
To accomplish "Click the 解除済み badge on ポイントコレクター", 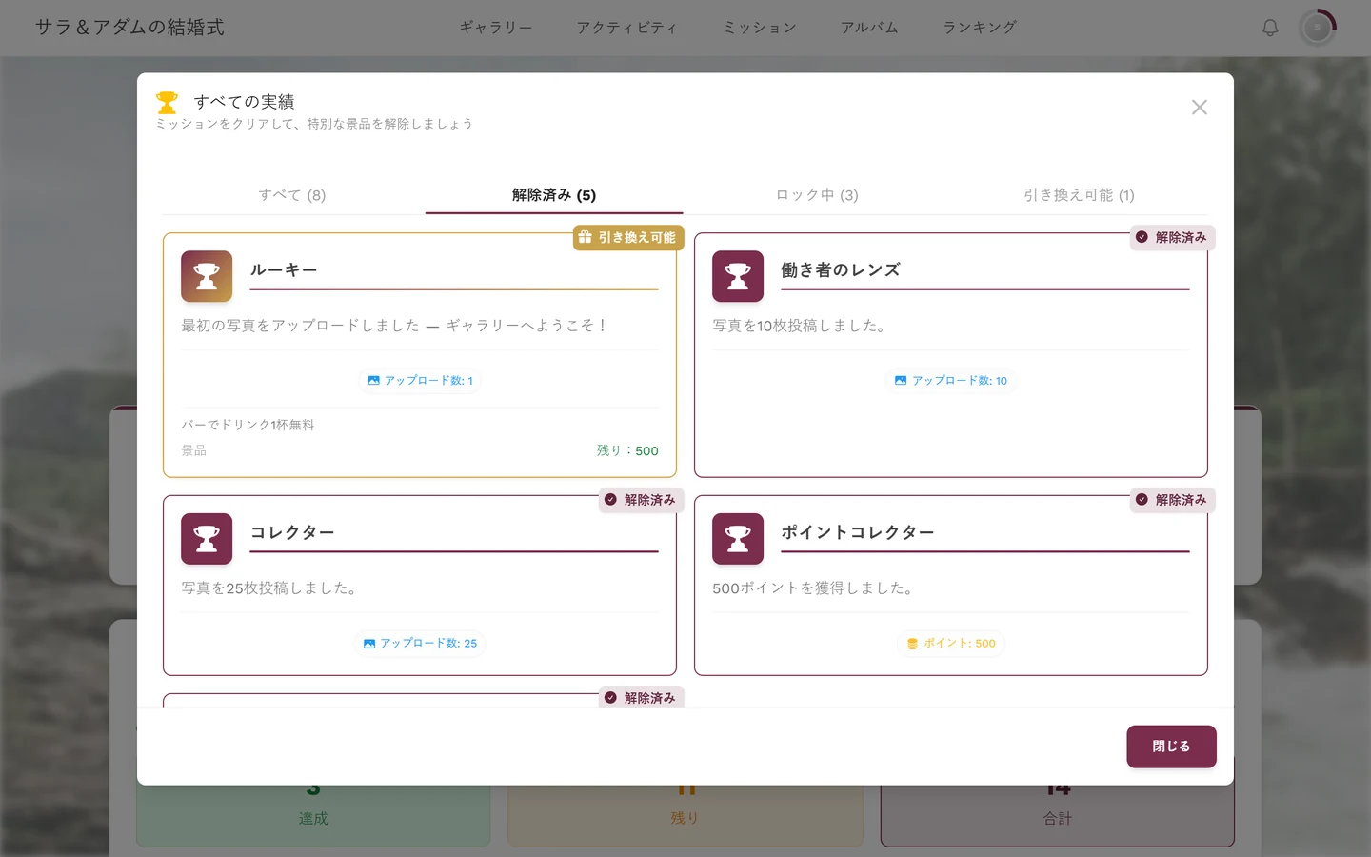I will click(1172, 500).
